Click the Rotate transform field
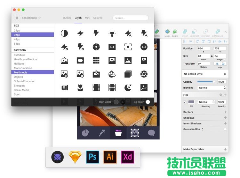Viewport: 240px width, 178px height. click(204, 63)
